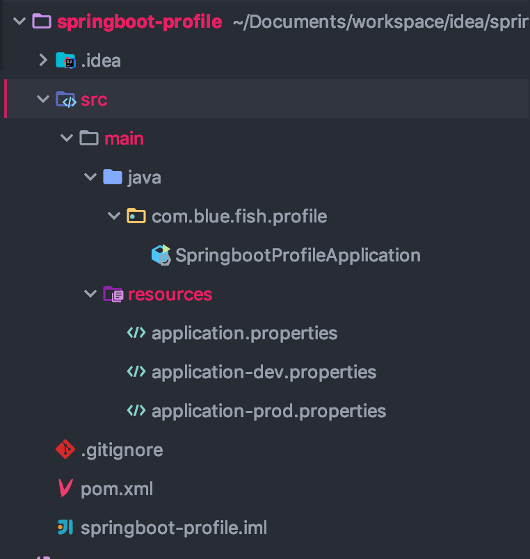Collapse the main folder chevron
The height and width of the screenshot is (559, 530).
[x=67, y=138]
